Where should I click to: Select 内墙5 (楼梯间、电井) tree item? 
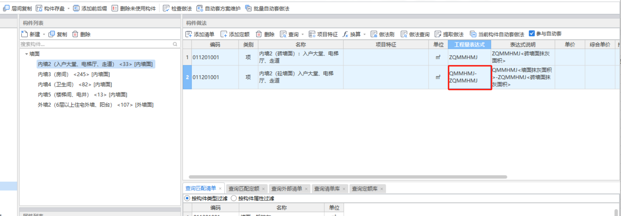[x=83, y=95]
